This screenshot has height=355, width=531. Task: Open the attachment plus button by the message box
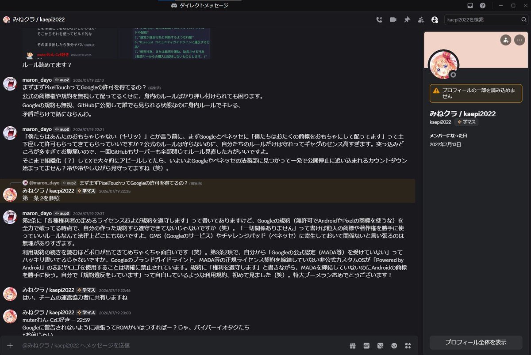pos(10,345)
